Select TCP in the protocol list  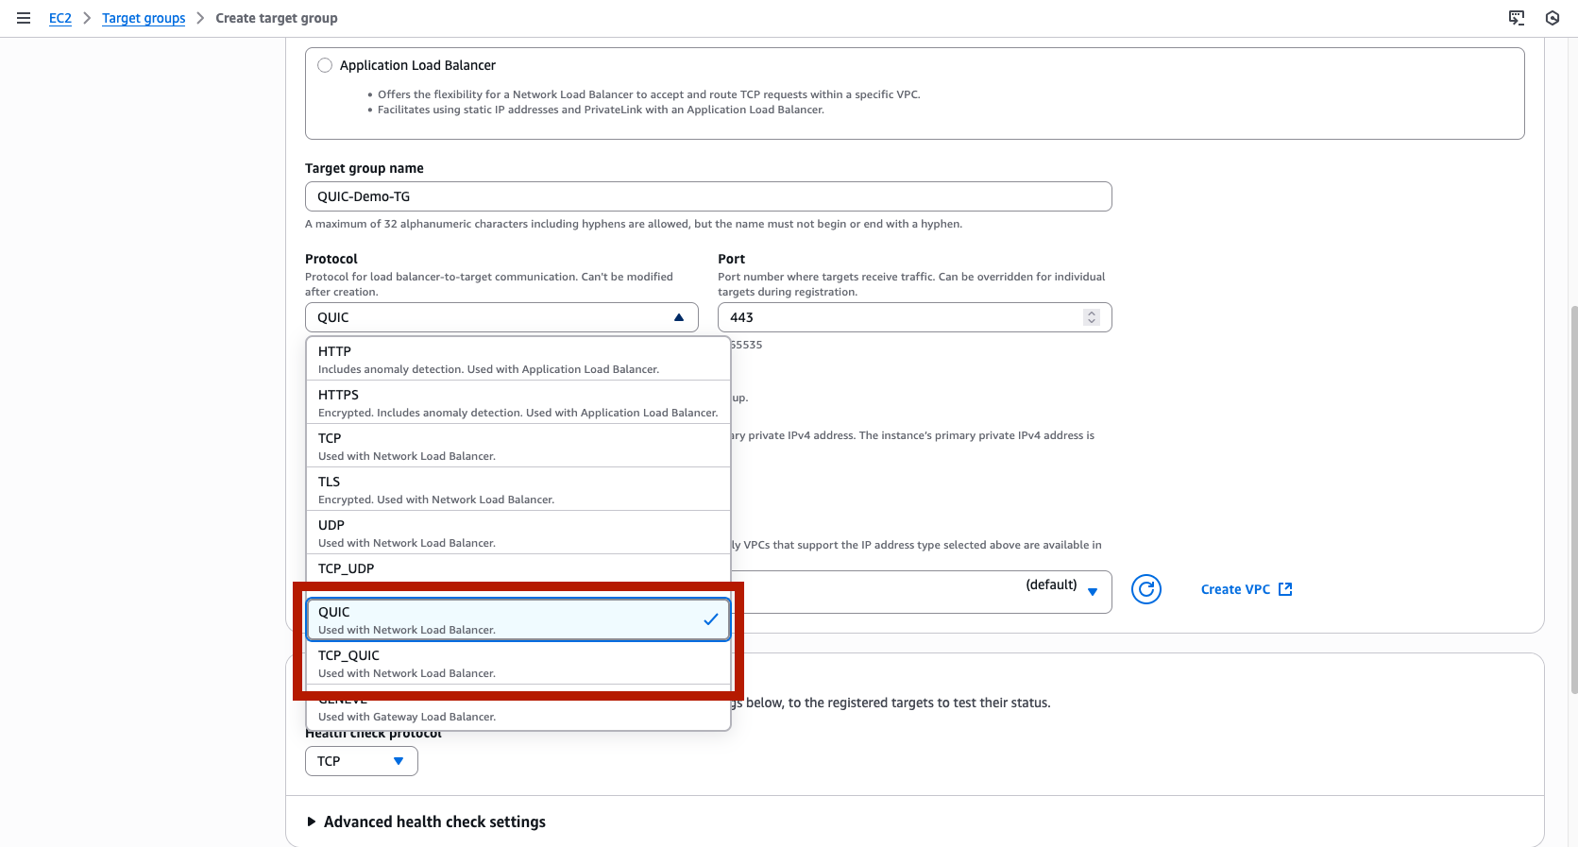(518, 446)
